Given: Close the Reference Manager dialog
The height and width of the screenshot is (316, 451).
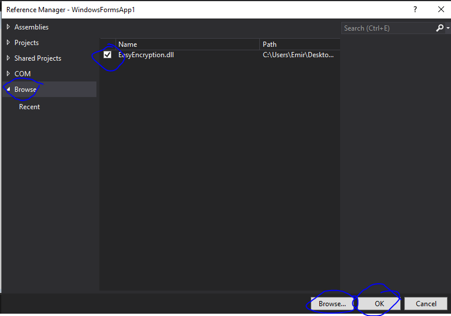Looking at the screenshot, I should [441, 9].
